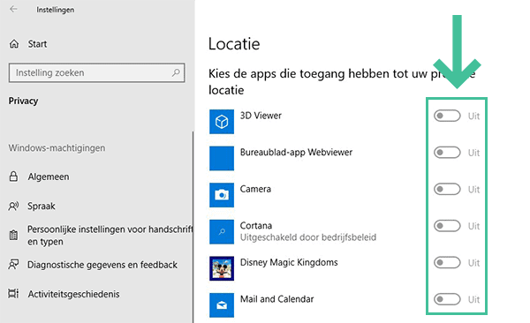Toggle the Cortana location switch
The width and height of the screenshot is (530, 323).
click(447, 226)
